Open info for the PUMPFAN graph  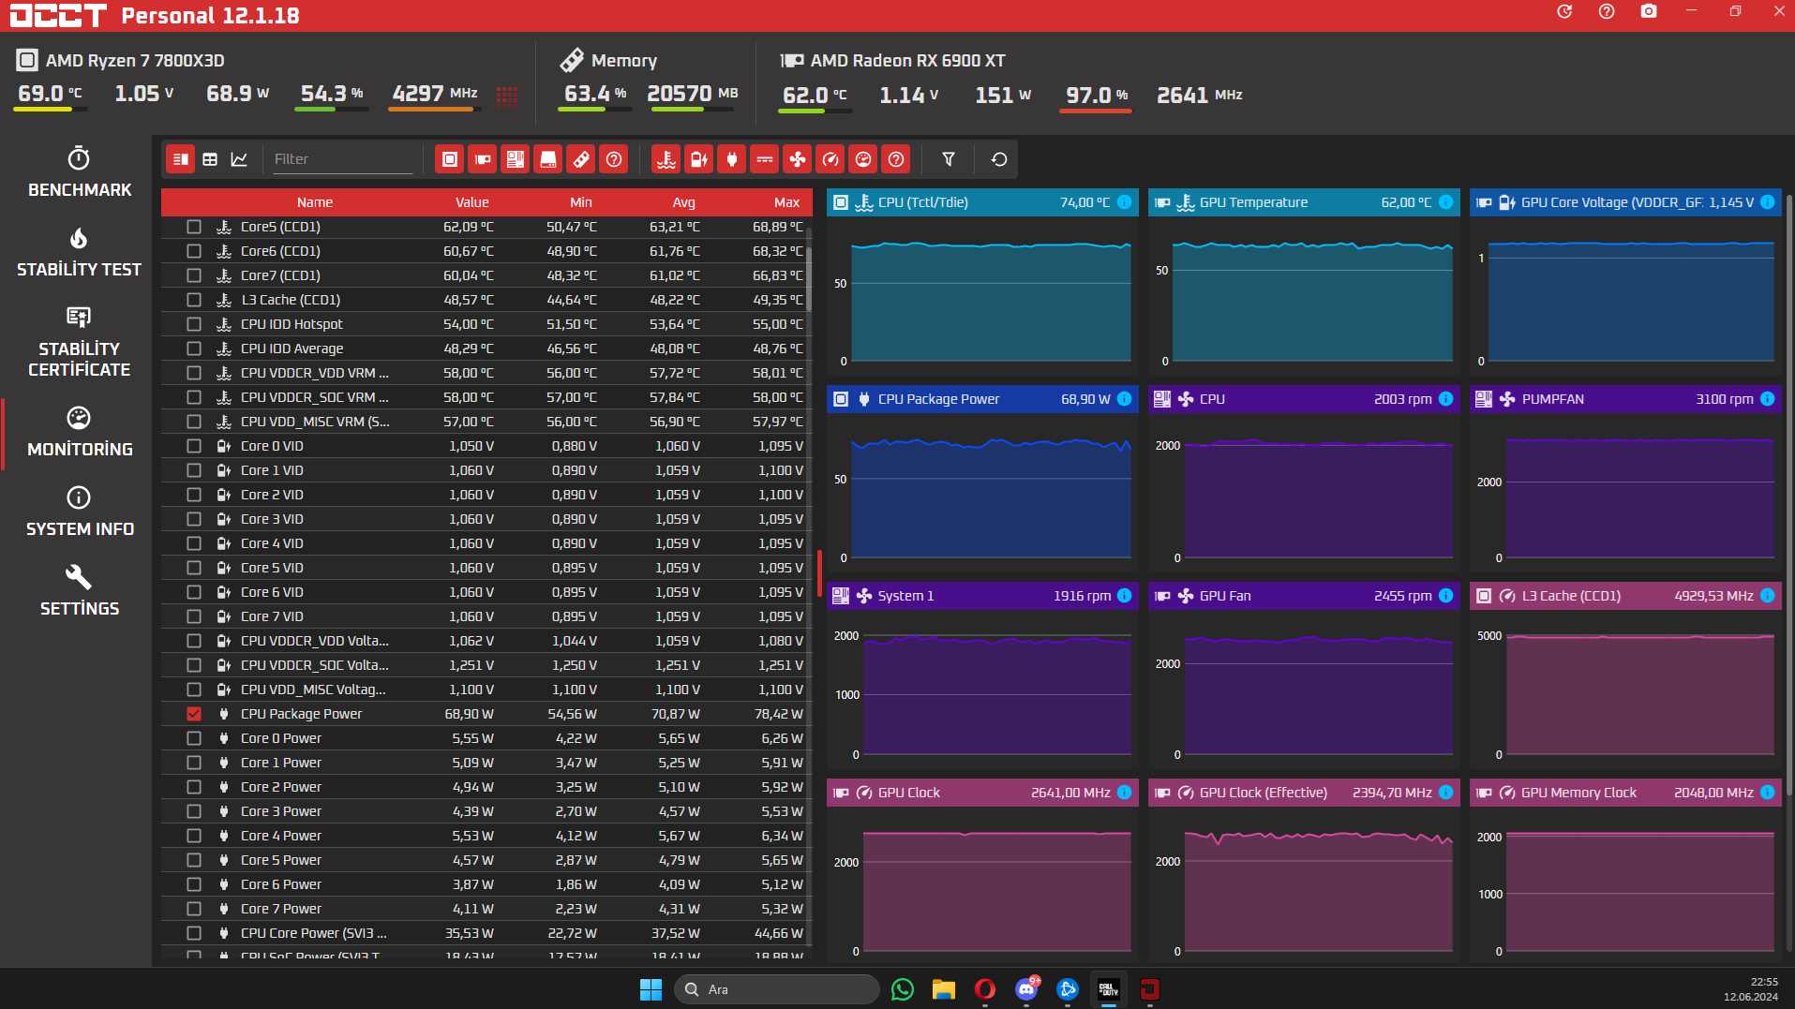pyautogui.click(x=1768, y=399)
